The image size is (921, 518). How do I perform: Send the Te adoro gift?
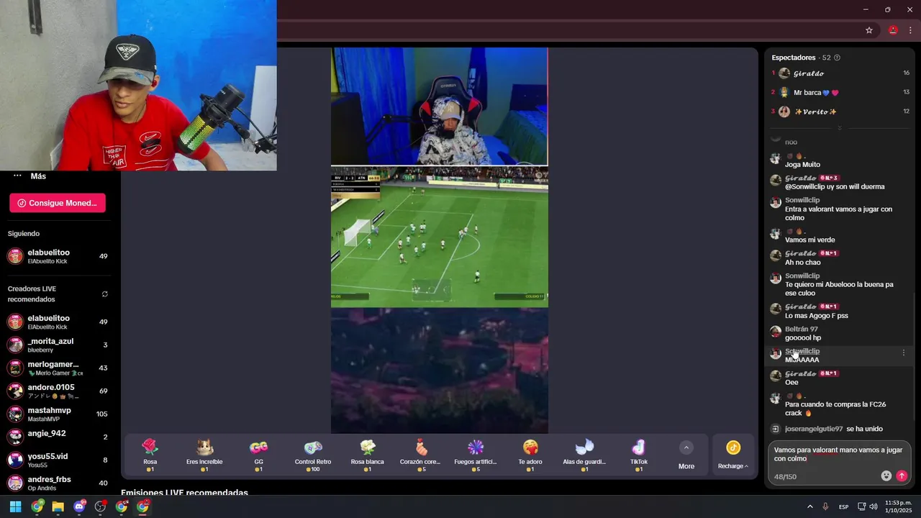coord(530,455)
